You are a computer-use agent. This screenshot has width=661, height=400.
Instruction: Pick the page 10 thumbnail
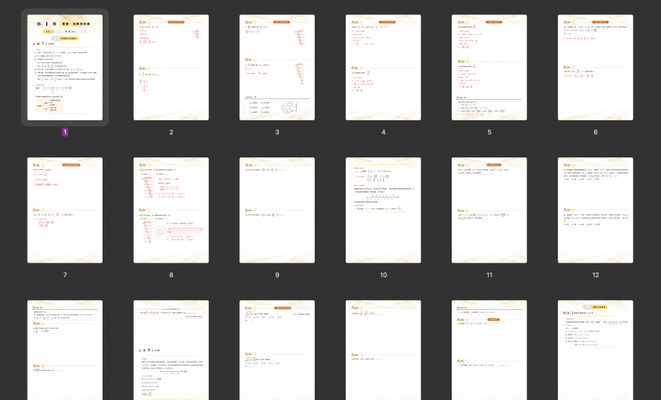[383, 210]
